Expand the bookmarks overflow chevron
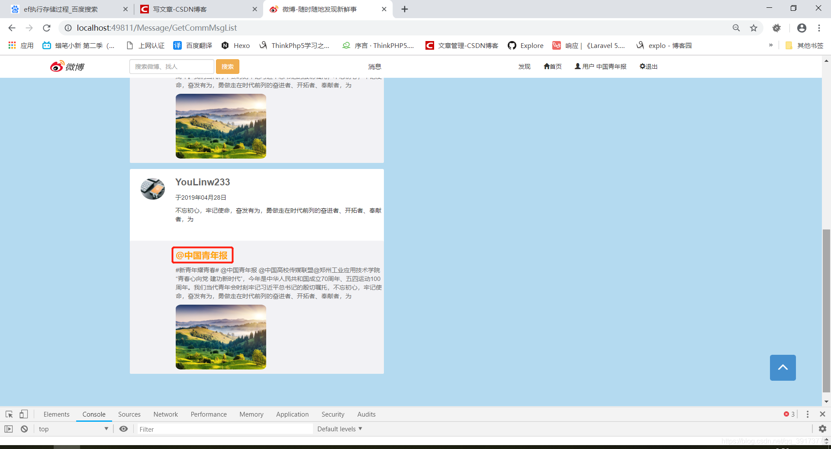Screen dimensions: 831x449 (771, 45)
